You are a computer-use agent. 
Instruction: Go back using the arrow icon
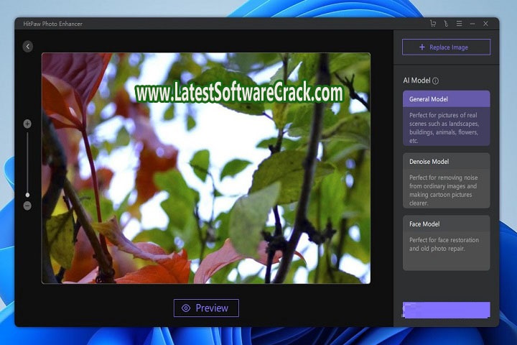click(28, 47)
